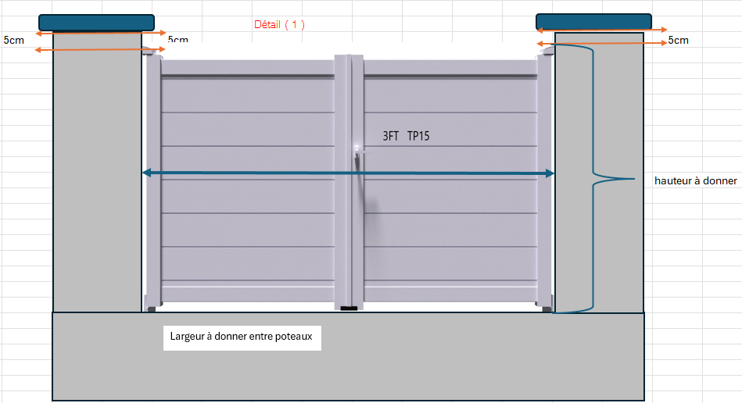Select the "Largeur à donner entre poteaux" text box

tap(242, 337)
